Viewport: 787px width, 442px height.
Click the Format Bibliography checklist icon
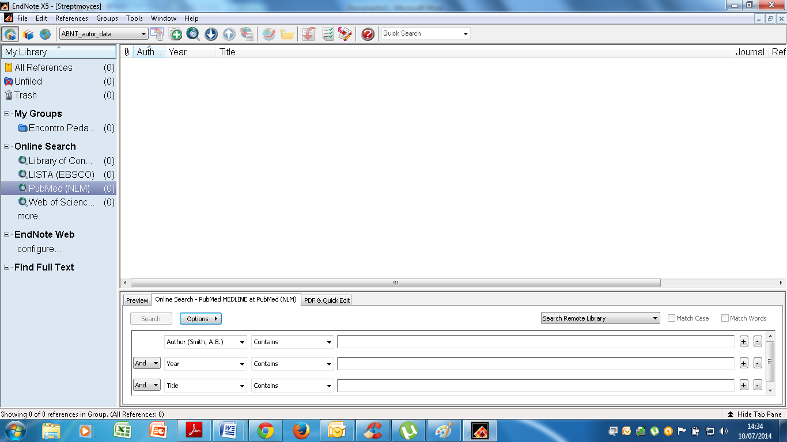327,34
